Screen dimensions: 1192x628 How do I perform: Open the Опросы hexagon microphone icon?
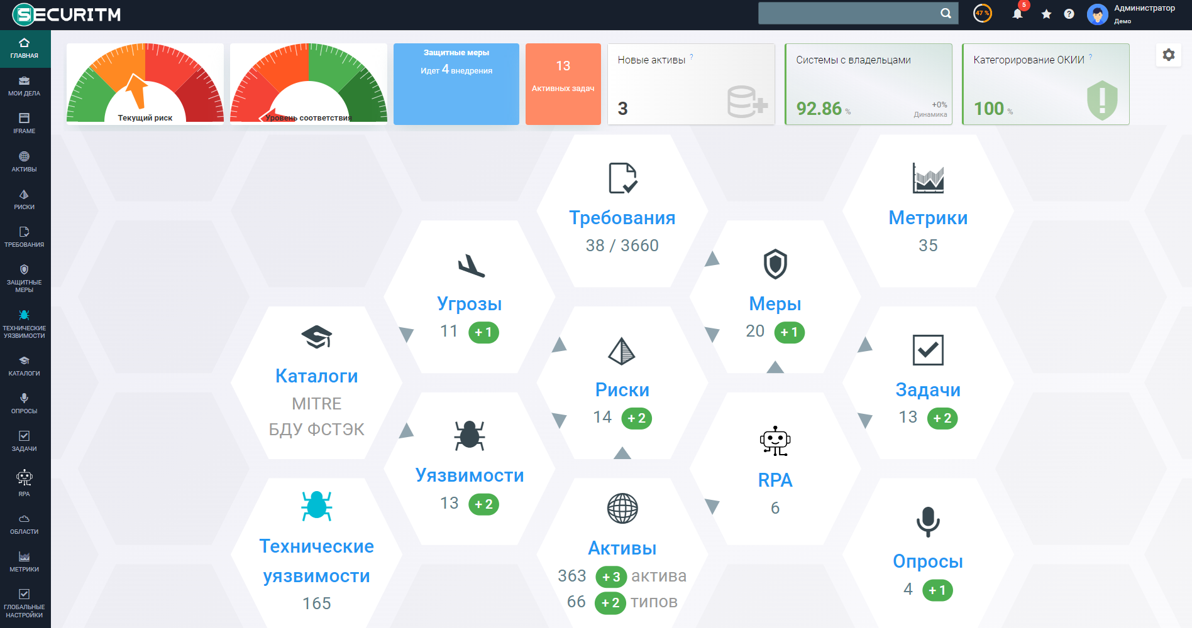(928, 522)
